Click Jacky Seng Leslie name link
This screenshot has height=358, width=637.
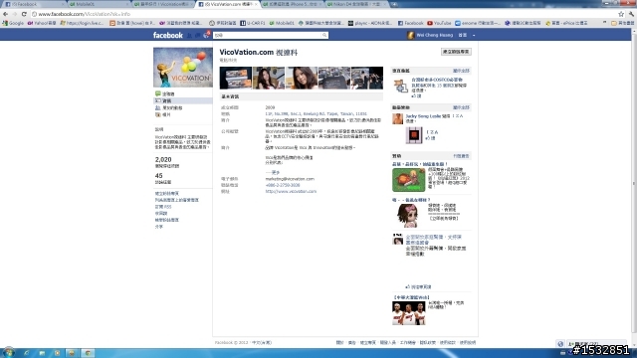pos(423,116)
